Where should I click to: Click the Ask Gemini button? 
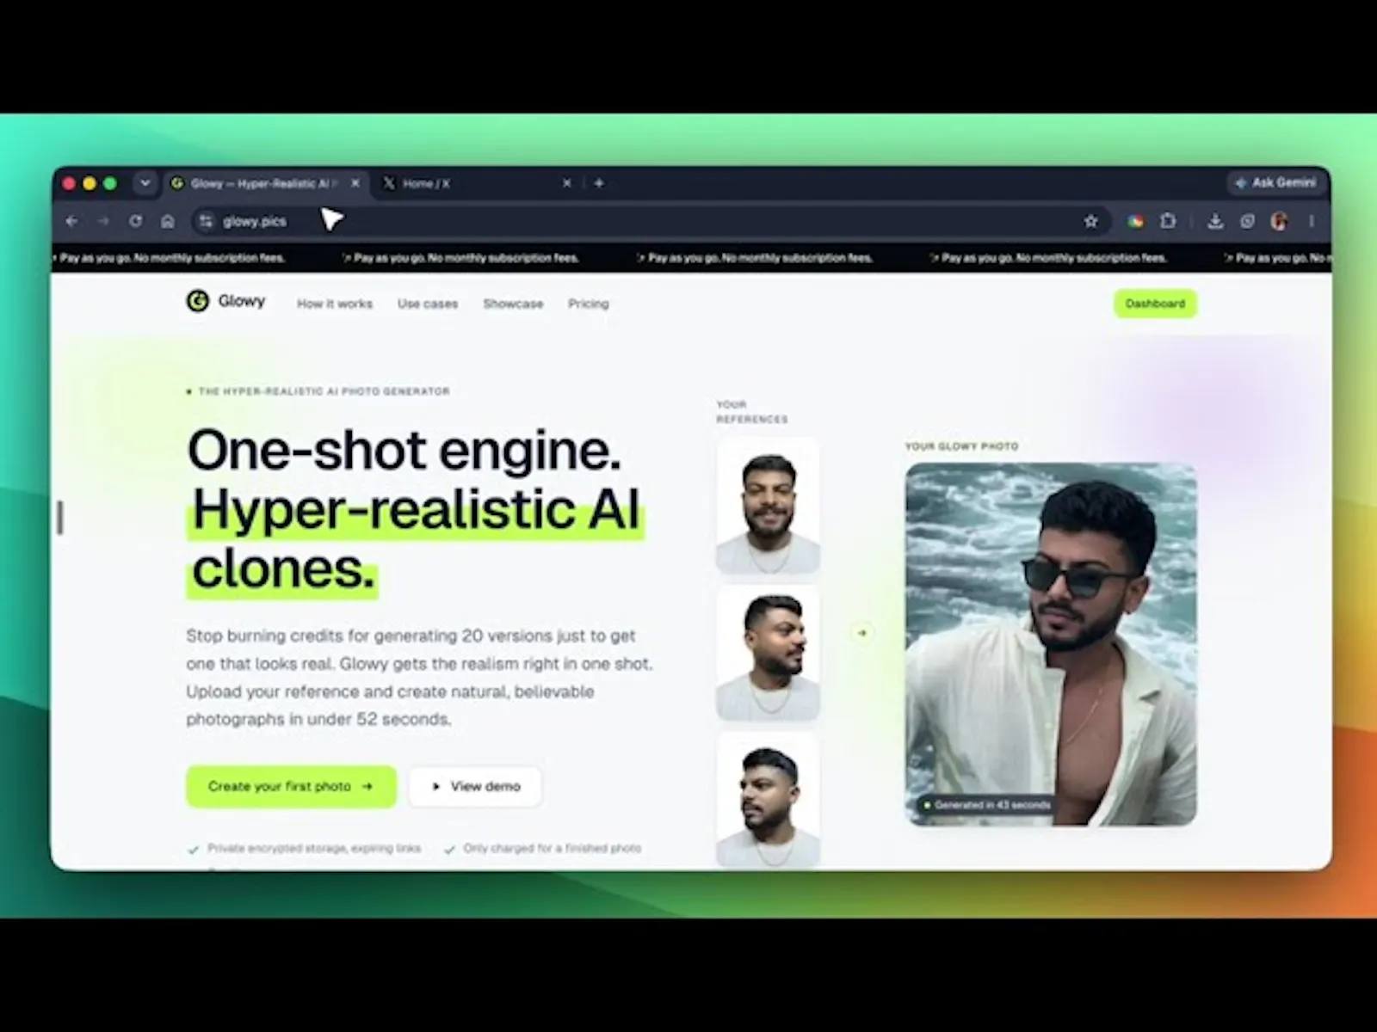(x=1276, y=182)
